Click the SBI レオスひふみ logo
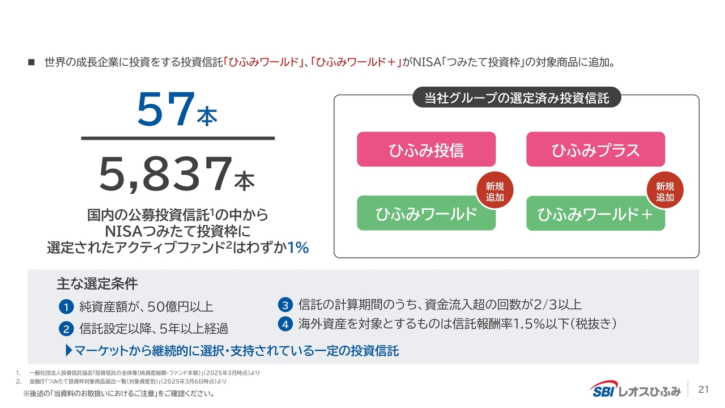Image resolution: width=725 pixels, height=408 pixels. click(635, 390)
